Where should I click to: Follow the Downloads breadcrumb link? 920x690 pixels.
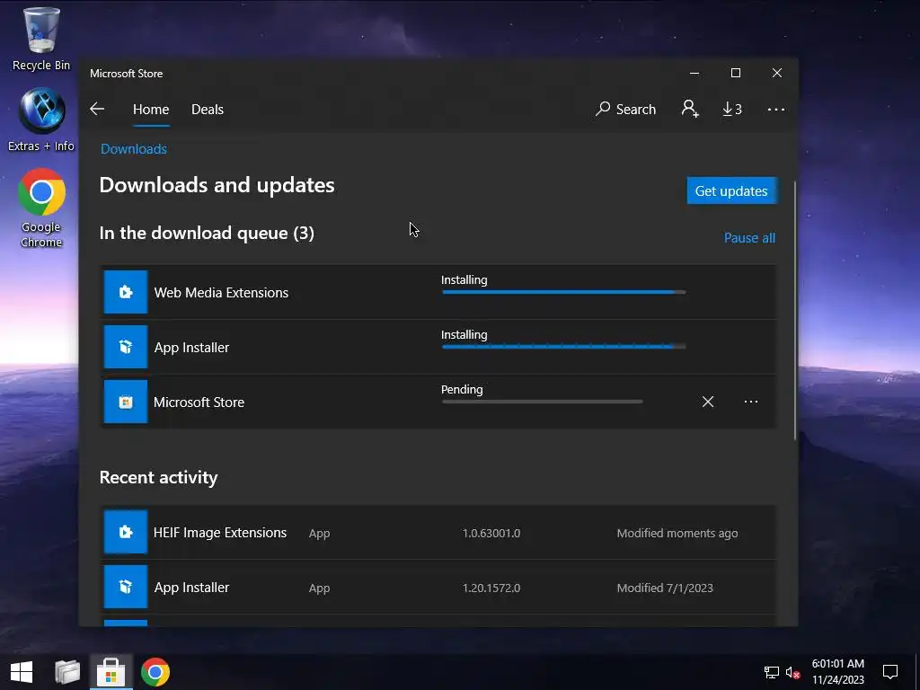(134, 149)
